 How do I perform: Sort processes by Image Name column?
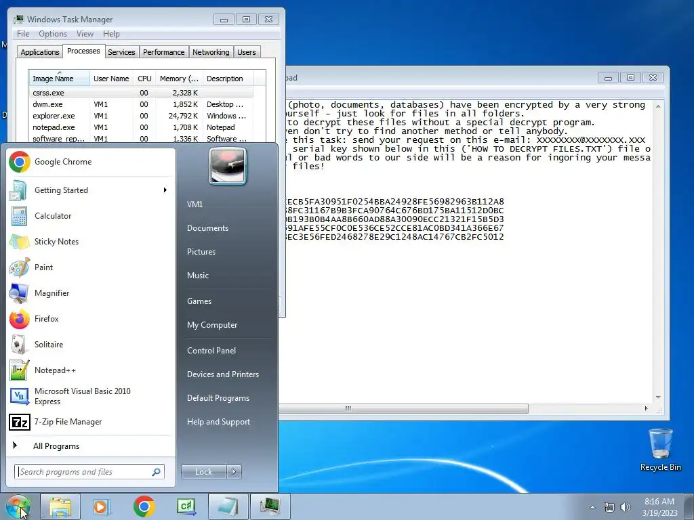[60, 79]
